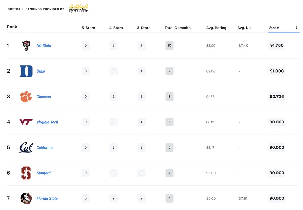Click Stanford's total commits badge 4
The width and height of the screenshot is (303, 210).
(x=169, y=173)
